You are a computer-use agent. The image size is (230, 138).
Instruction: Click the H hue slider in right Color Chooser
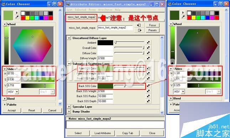click(x=204, y=73)
